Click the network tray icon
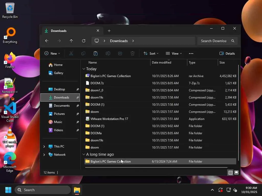 [x=228, y=190]
